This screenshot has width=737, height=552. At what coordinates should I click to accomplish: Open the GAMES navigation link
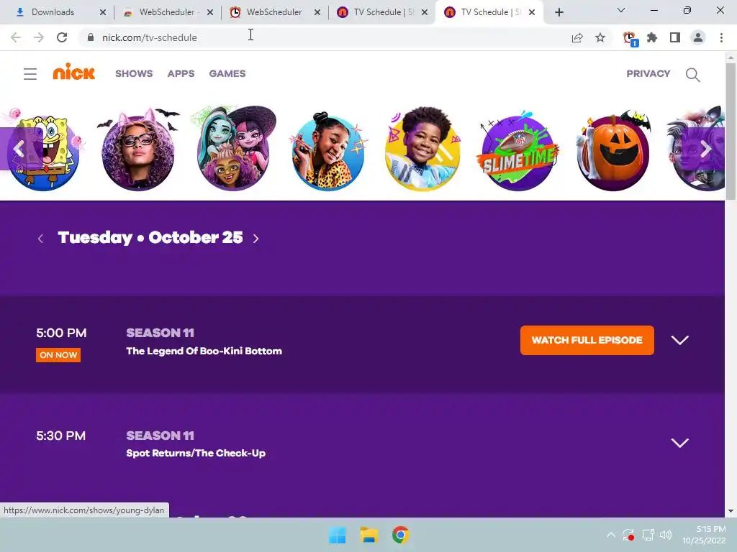[x=227, y=74]
